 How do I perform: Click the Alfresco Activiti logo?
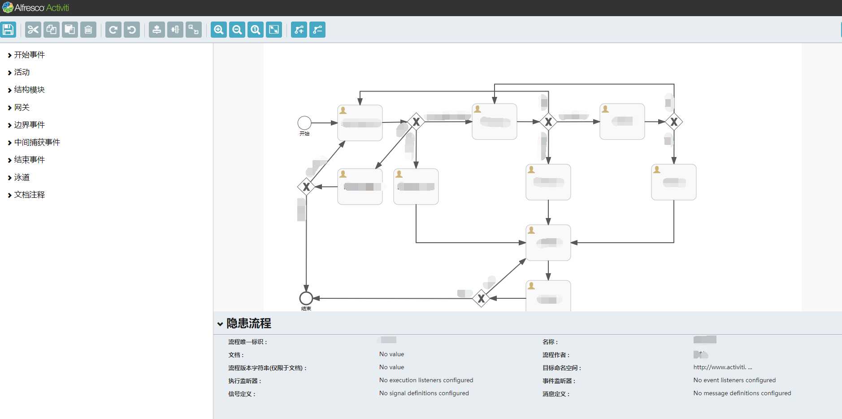click(x=36, y=8)
